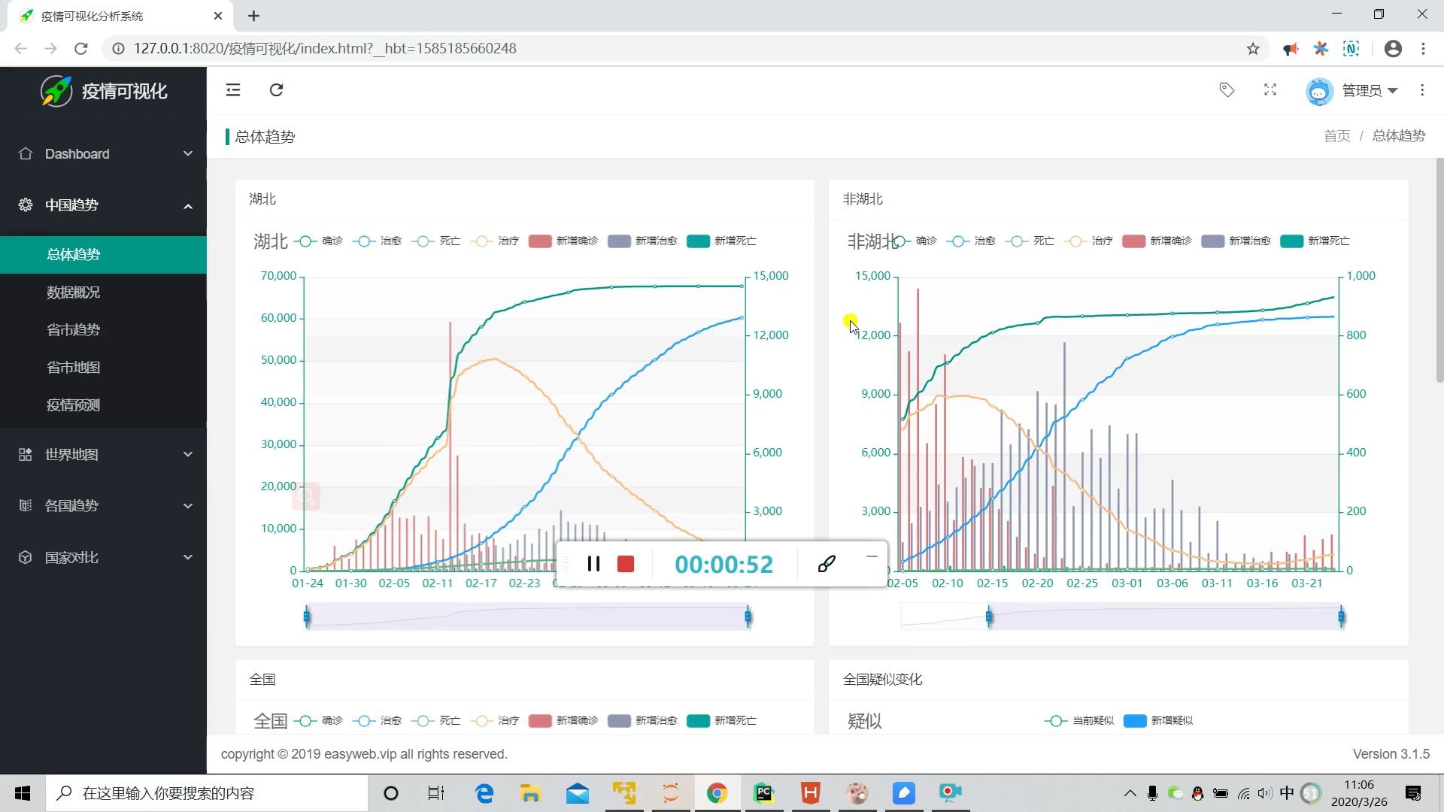The height and width of the screenshot is (812, 1444).
Task: Open Chrome from taskbar
Action: [x=717, y=793]
